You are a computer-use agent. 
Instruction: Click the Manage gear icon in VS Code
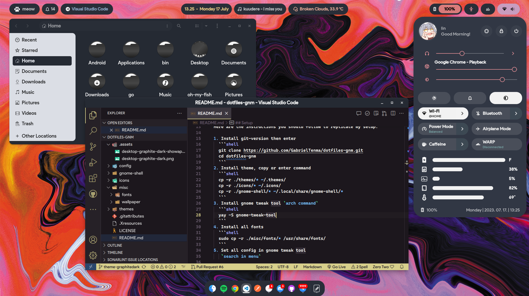(93, 256)
